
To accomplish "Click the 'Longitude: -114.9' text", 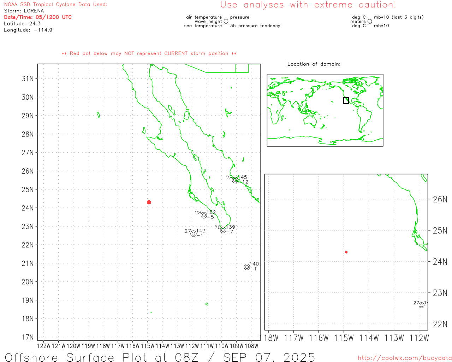I will click(28, 30).
